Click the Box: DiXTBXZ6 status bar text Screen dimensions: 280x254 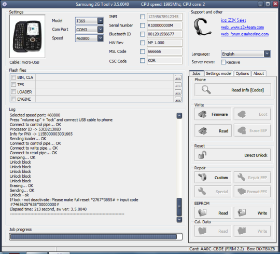click(261, 249)
